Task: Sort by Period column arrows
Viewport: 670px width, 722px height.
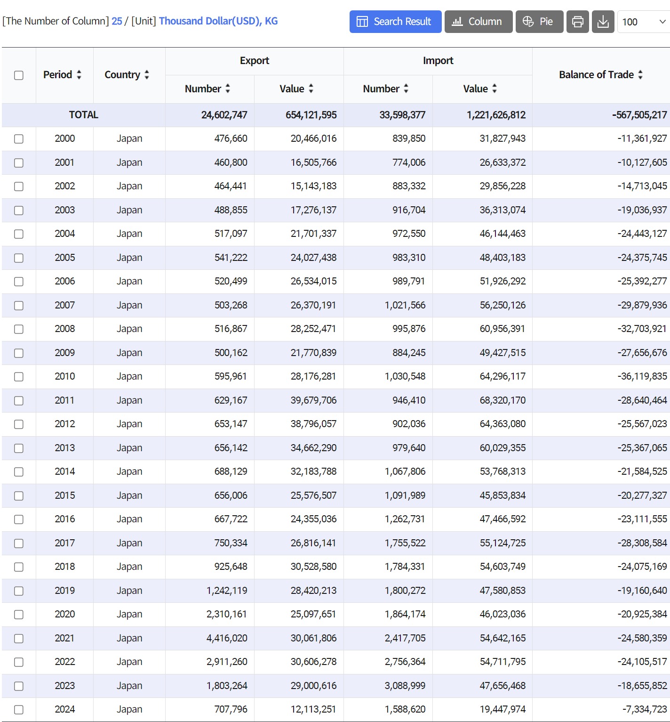Action: pyautogui.click(x=79, y=75)
